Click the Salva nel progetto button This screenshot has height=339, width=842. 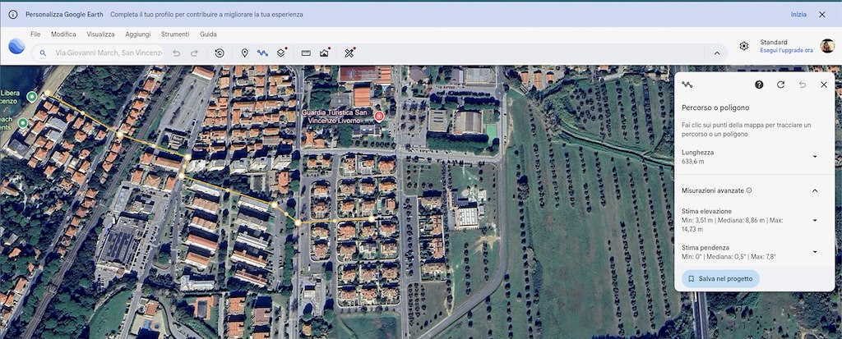tap(720, 278)
